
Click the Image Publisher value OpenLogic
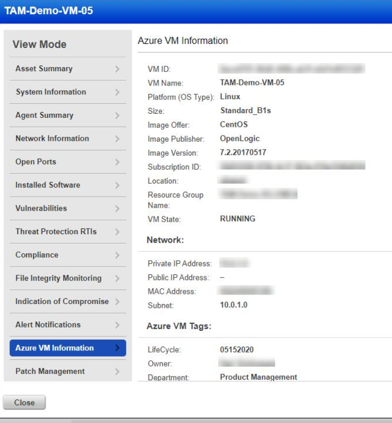tap(240, 139)
